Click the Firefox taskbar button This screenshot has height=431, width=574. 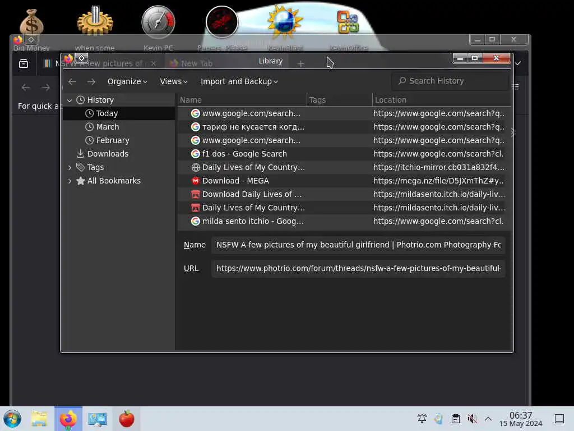68,419
